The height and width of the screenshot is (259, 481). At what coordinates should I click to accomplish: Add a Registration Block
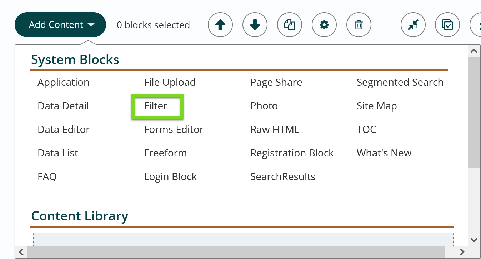pyautogui.click(x=292, y=153)
